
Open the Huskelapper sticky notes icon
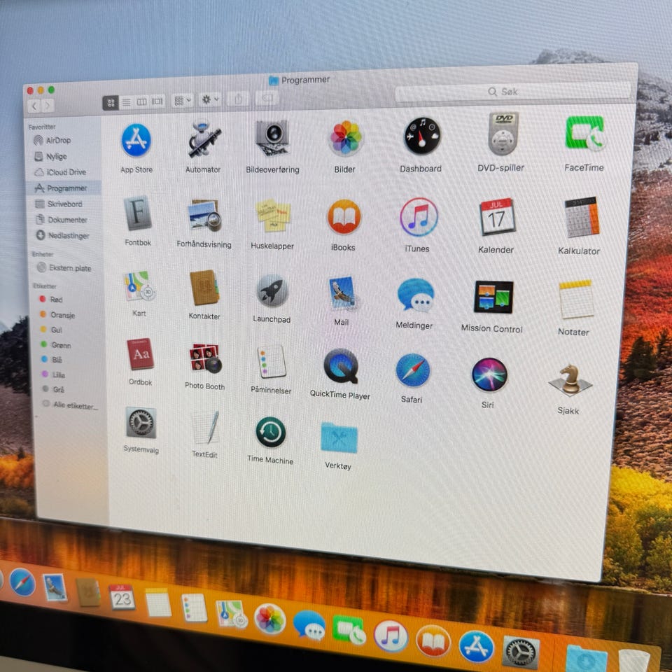point(273,216)
